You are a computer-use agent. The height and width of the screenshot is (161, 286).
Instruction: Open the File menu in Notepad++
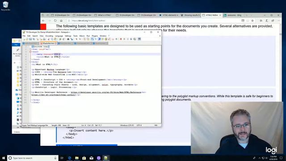click(24, 36)
